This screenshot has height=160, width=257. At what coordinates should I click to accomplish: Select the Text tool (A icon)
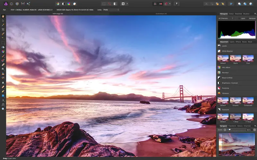pos(3,100)
